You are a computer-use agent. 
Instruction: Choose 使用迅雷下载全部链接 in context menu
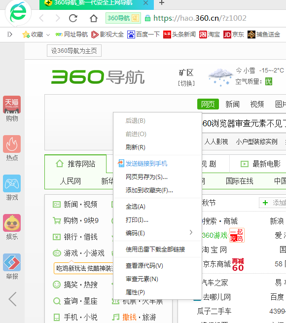point(157,249)
